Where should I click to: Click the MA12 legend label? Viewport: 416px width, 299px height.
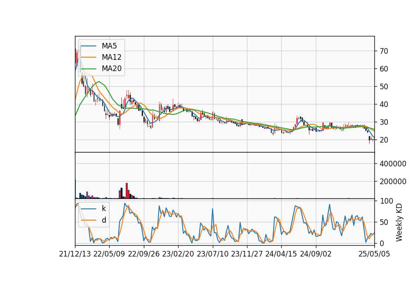(111, 57)
